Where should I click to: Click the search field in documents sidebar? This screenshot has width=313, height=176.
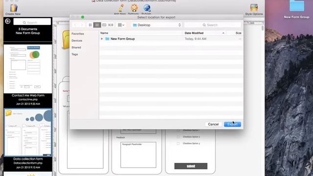click(32, 22)
